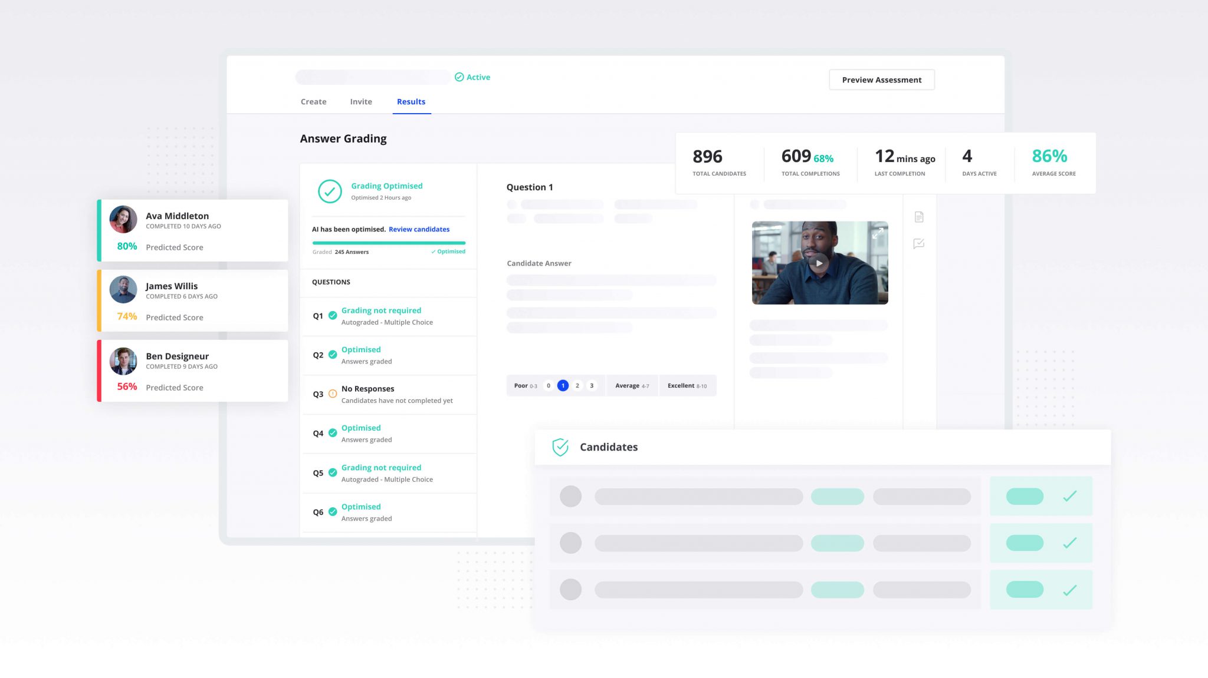Expand the candidate video to fullscreen

(x=878, y=233)
